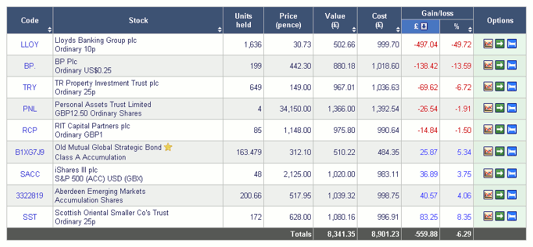Toggle the £ gain/loss descending sort arrow
The image size is (533, 247).
point(424,27)
